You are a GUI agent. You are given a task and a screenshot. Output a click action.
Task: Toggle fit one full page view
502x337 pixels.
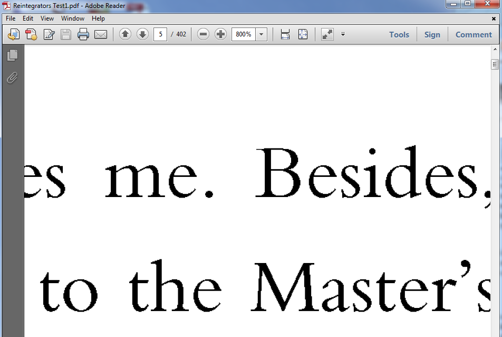pyautogui.click(x=303, y=35)
